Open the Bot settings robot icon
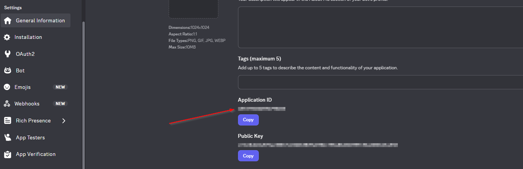 7,71
